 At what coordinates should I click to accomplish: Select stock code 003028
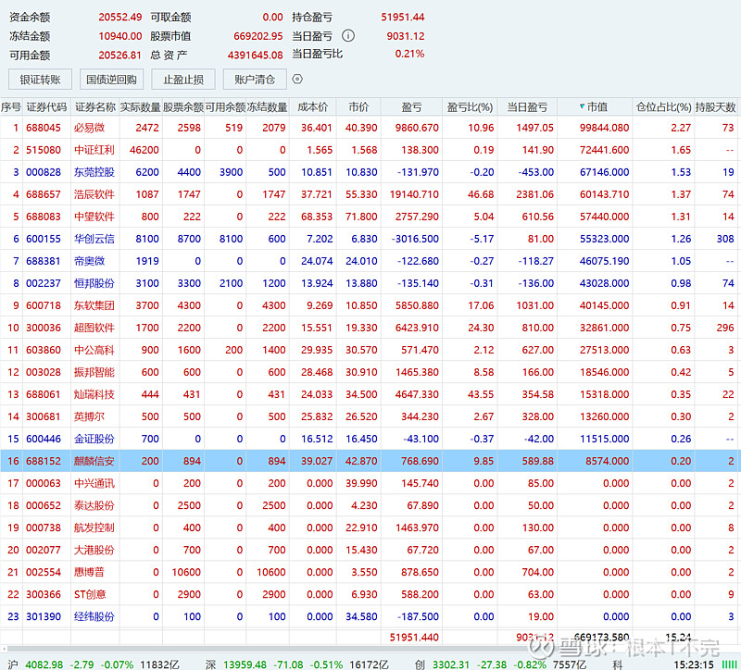(44, 372)
